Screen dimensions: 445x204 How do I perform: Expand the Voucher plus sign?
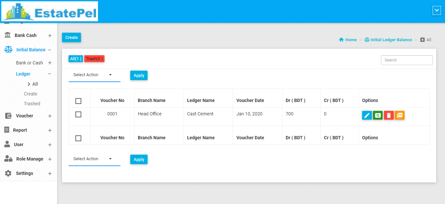(x=50, y=116)
